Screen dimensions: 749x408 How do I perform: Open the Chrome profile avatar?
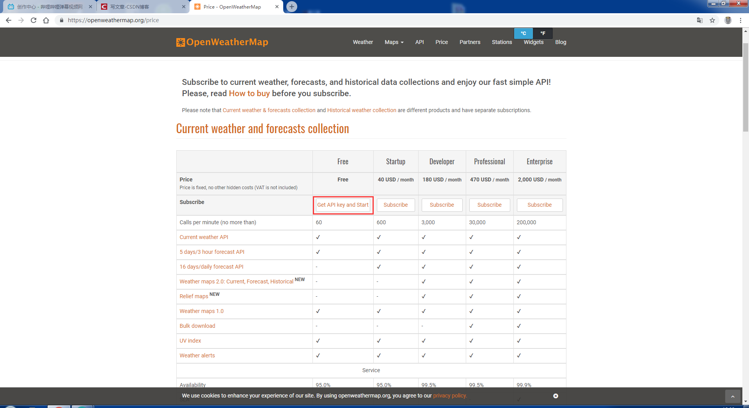[x=728, y=20]
